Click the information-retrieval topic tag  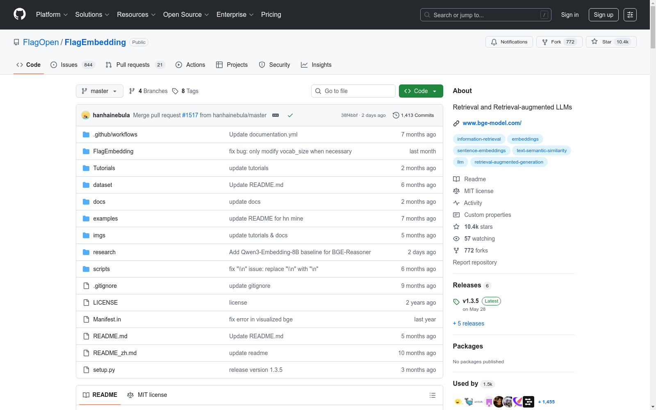(x=479, y=139)
